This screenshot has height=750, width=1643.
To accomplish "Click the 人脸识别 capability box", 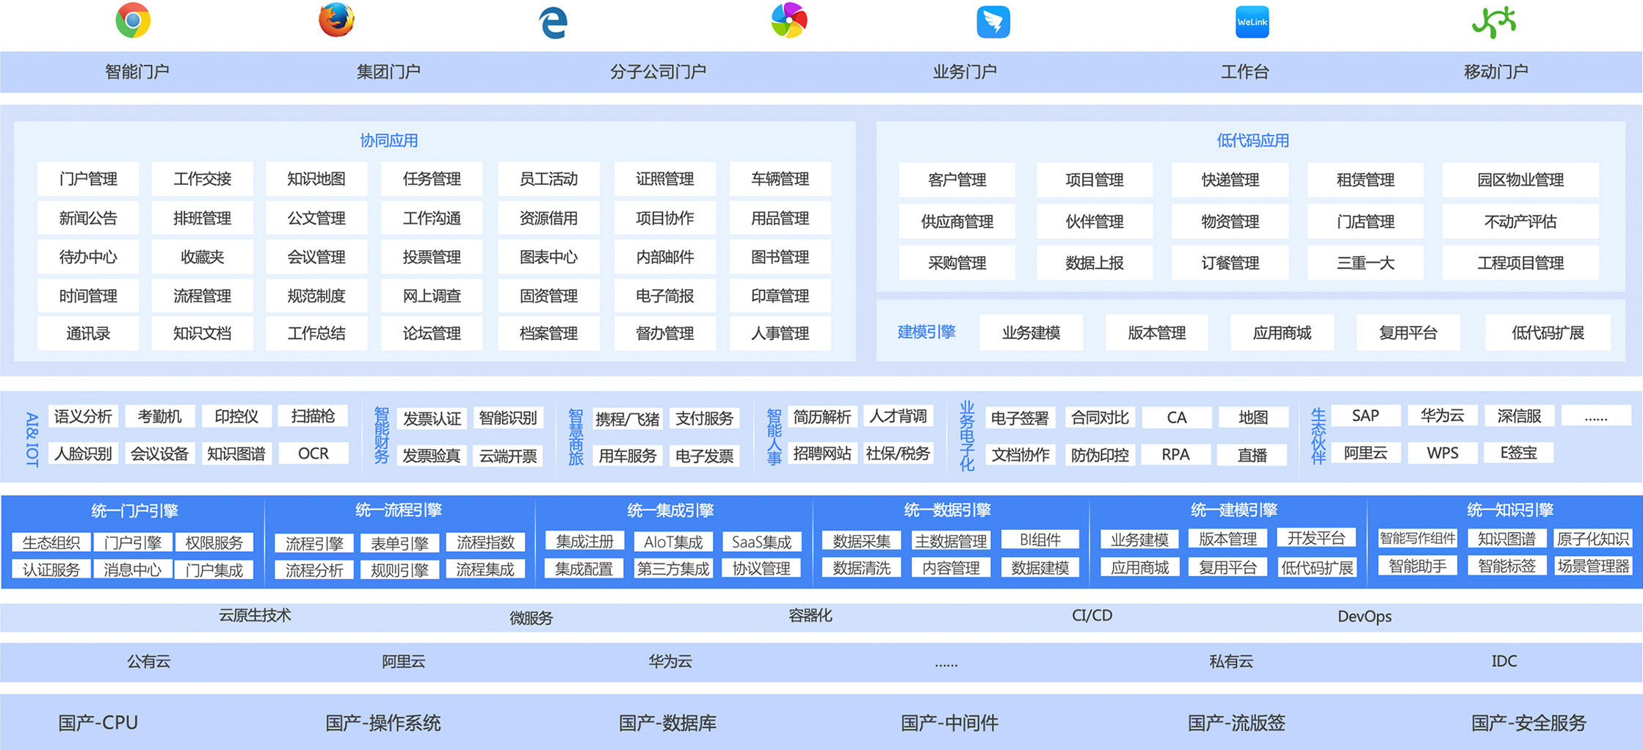I will click(x=83, y=454).
